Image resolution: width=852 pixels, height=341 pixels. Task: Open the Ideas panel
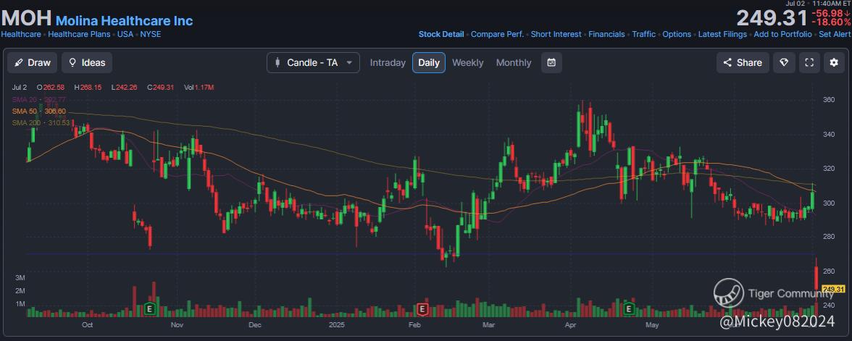pyautogui.click(x=87, y=62)
